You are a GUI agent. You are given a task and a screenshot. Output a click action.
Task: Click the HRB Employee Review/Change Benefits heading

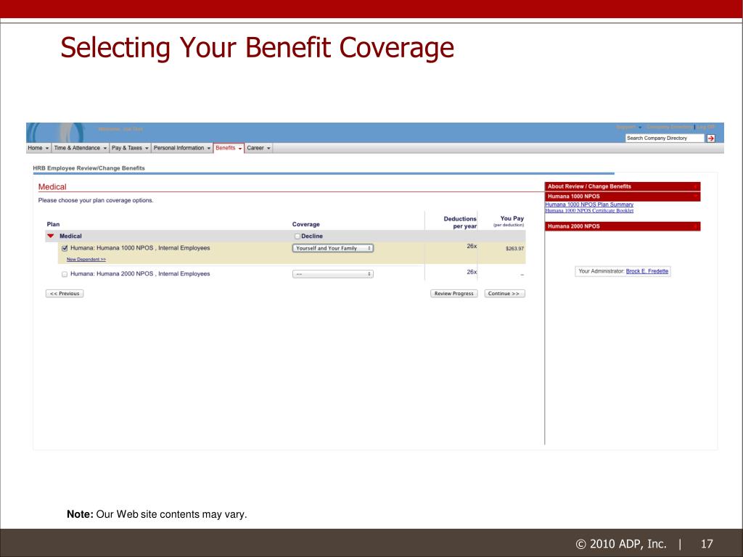(89, 168)
